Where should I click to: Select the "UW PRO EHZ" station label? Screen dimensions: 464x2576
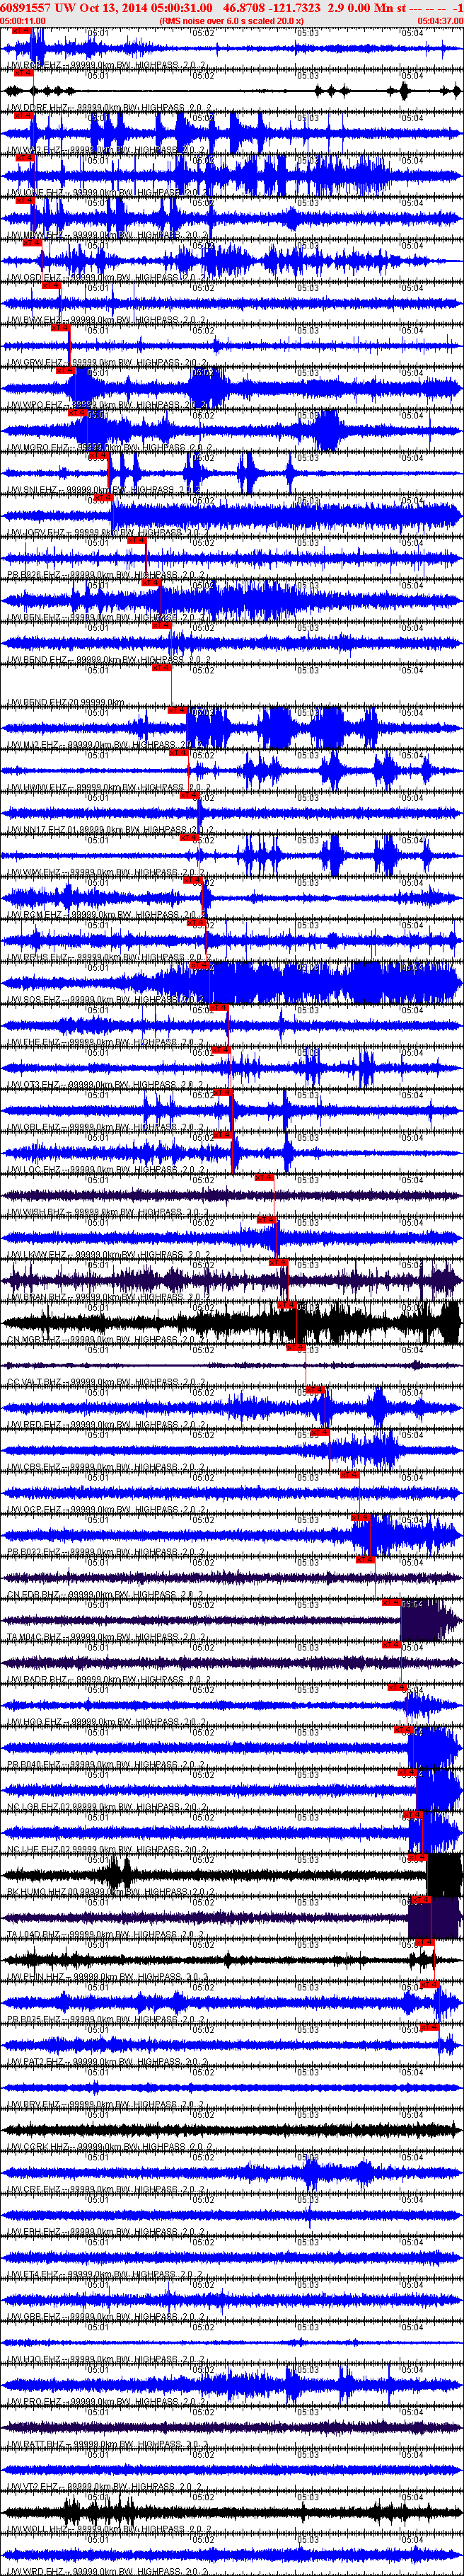34,2402
